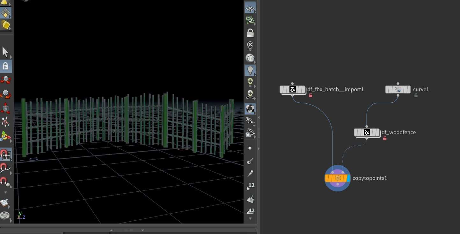Select high quality lighting with shadows icon
Screen dimensions: 460x234
pyautogui.click(x=250, y=94)
